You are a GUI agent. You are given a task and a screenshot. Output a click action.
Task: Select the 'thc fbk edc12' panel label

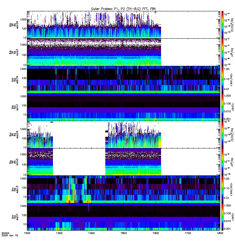[15, 190]
